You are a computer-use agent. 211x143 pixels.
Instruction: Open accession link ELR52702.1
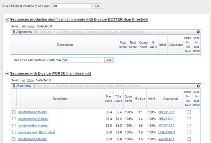(x=167, y=132)
